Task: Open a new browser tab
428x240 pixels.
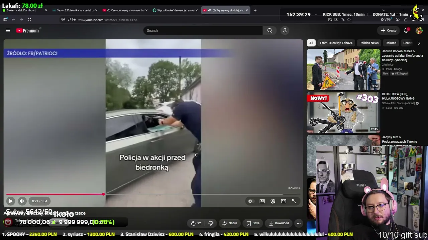Action: (x=255, y=10)
